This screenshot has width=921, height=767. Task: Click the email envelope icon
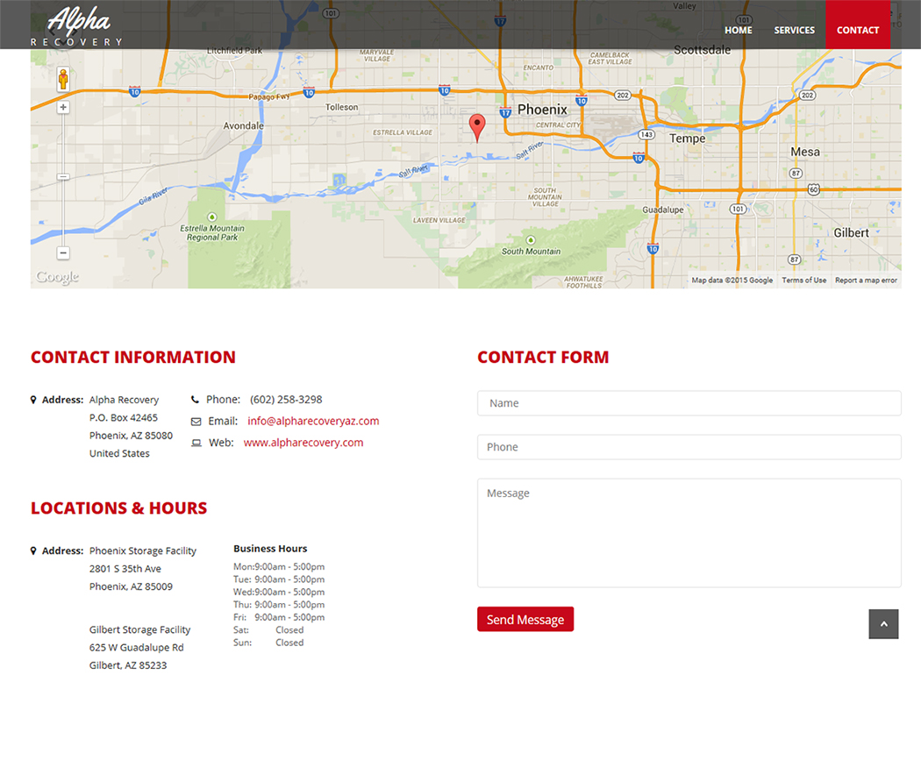[x=197, y=421]
